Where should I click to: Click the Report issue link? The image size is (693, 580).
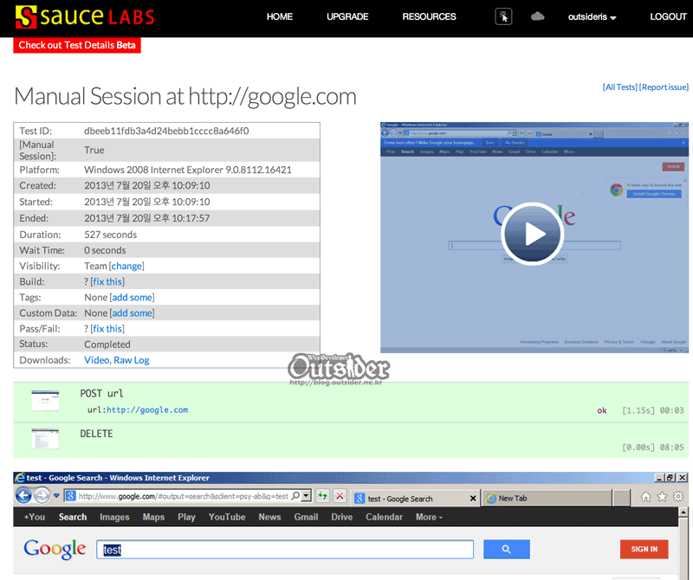[x=664, y=87]
